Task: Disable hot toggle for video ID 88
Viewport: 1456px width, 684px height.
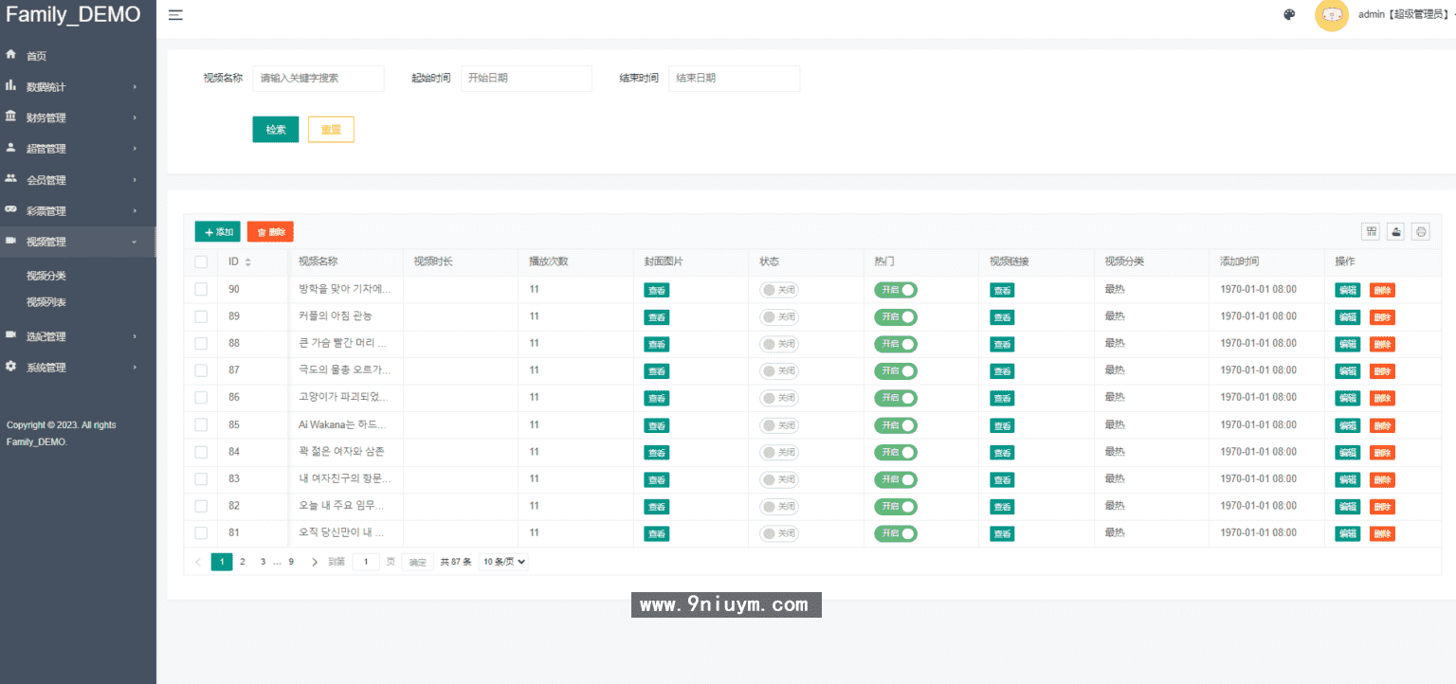Action: 896,344
